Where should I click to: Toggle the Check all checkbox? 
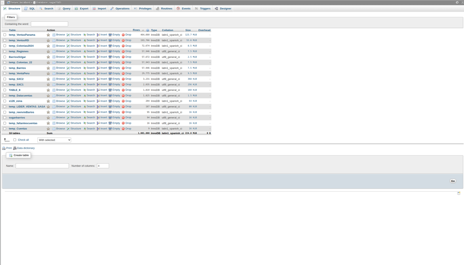[x=14, y=139]
